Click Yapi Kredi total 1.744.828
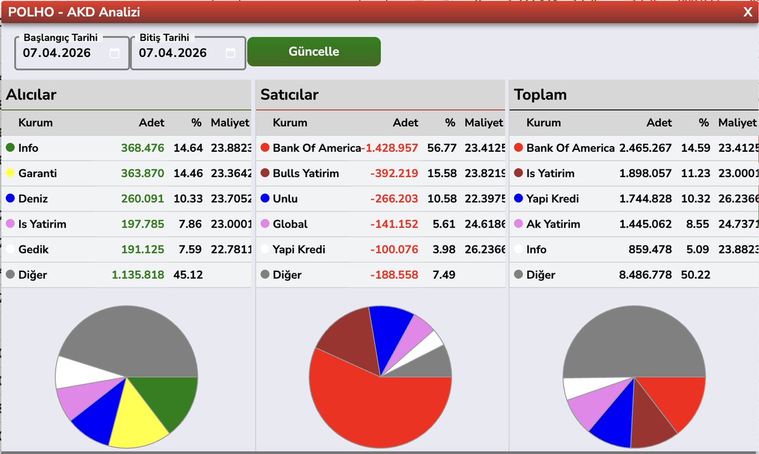The height and width of the screenshot is (454, 759). [645, 199]
